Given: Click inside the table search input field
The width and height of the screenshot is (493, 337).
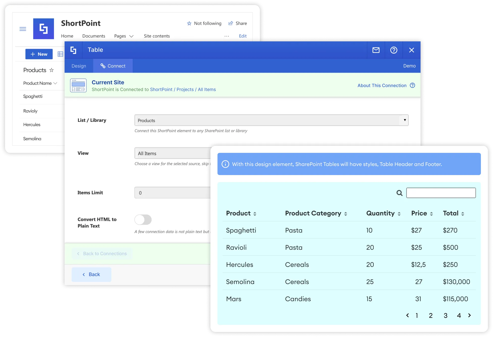Looking at the screenshot, I should (x=441, y=193).
